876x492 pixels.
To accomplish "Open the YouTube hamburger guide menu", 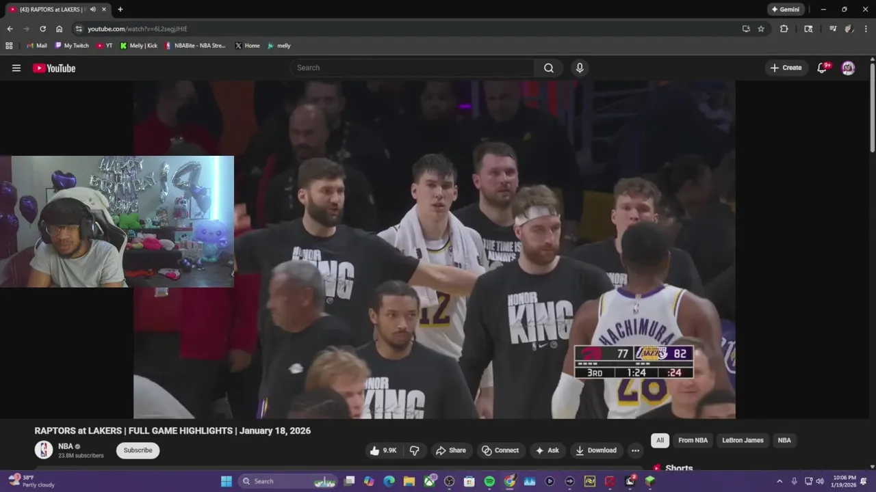I will tap(16, 68).
